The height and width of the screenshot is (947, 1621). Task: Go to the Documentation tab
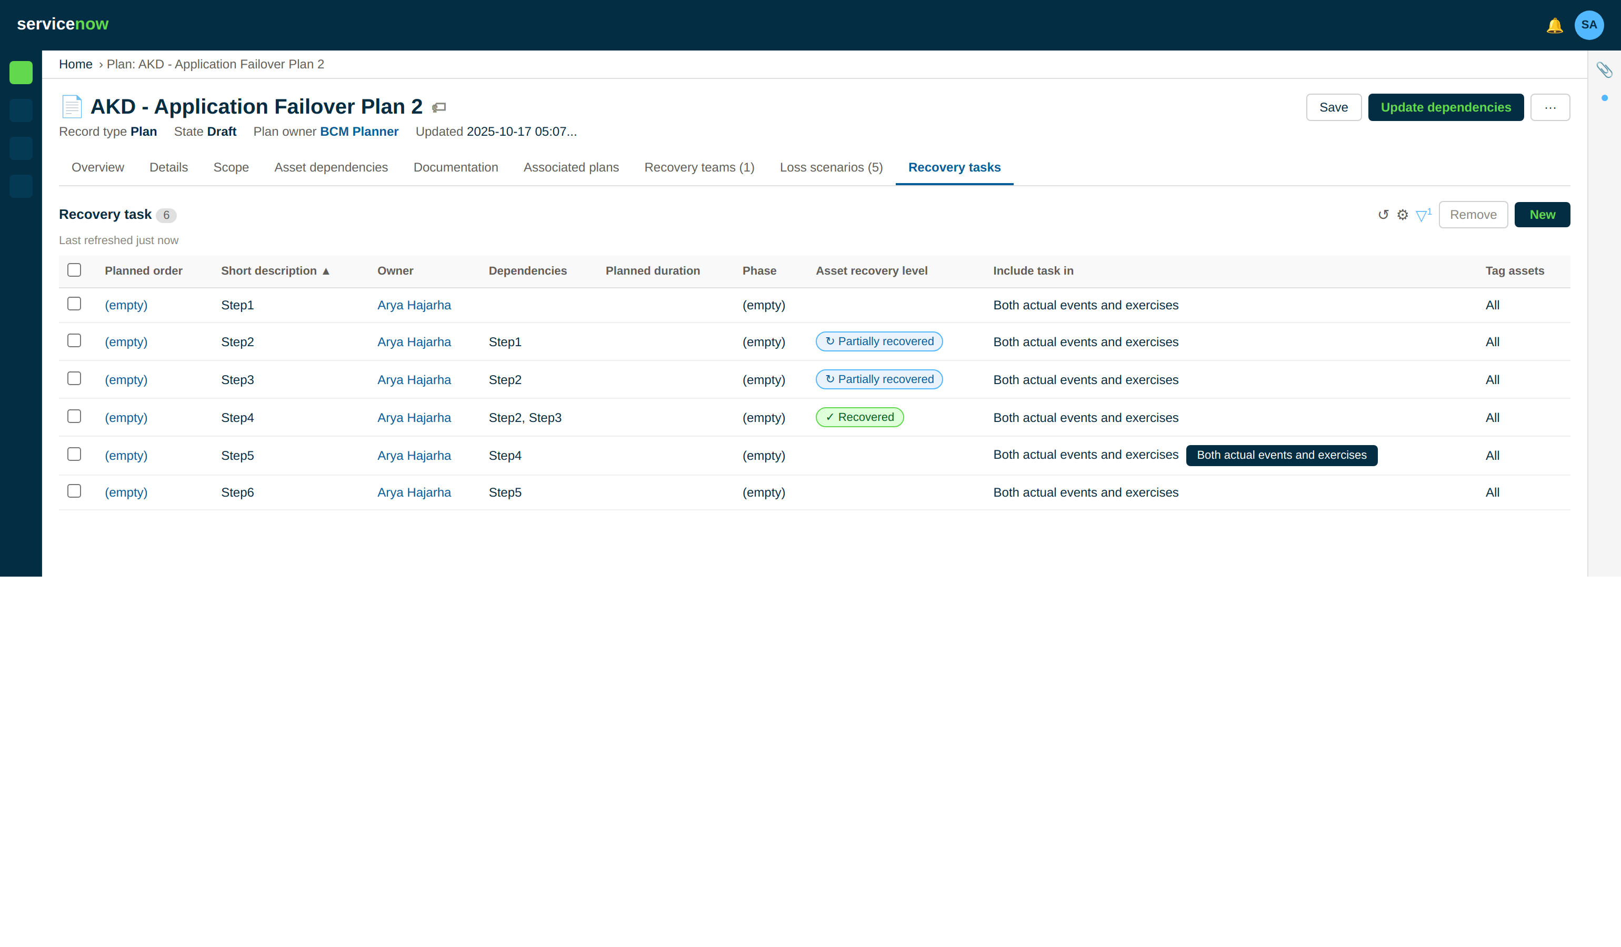[x=455, y=167]
